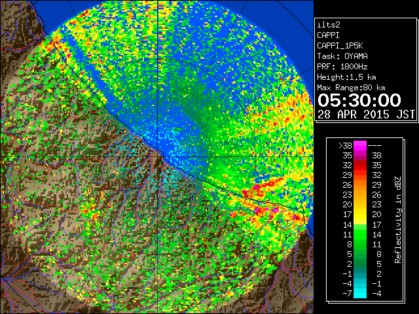
Task: Click the 'PRF: 1800Hz' text
Action: click(x=342, y=67)
